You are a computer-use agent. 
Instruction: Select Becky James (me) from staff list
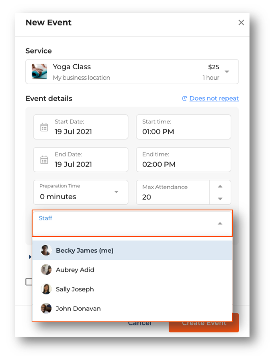pyautogui.click(x=85, y=250)
